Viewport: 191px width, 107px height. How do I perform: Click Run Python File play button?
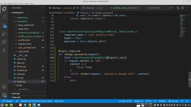(171, 8)
